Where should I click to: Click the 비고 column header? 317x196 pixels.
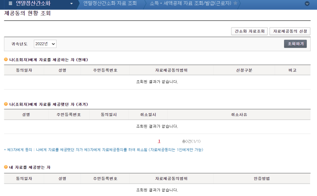click(x=293, y=70)
